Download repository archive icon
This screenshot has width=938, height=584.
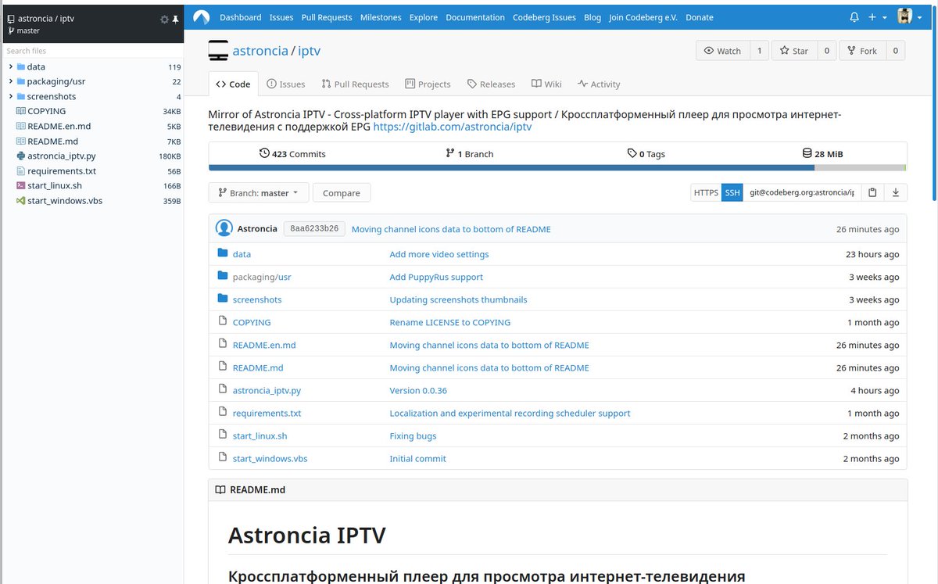896,192
